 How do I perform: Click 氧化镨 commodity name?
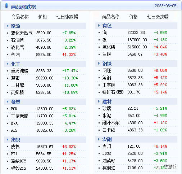click(109, 47)
